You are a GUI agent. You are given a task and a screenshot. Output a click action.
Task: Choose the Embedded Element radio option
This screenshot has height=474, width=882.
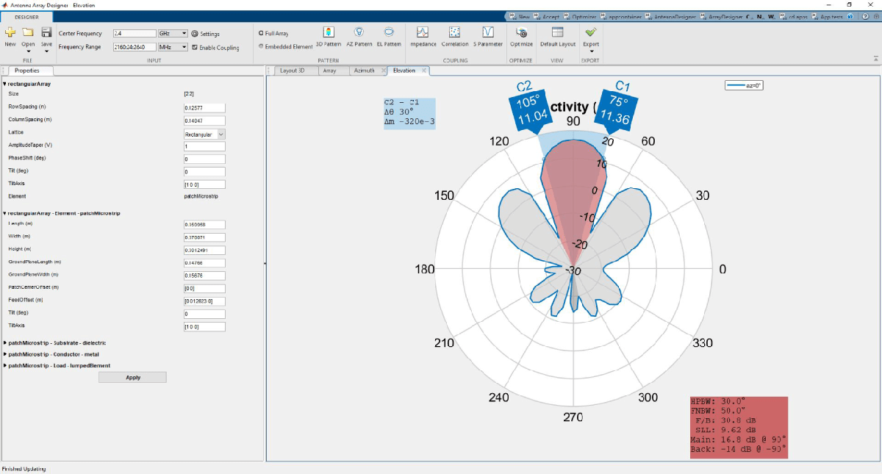pos(261,46)
